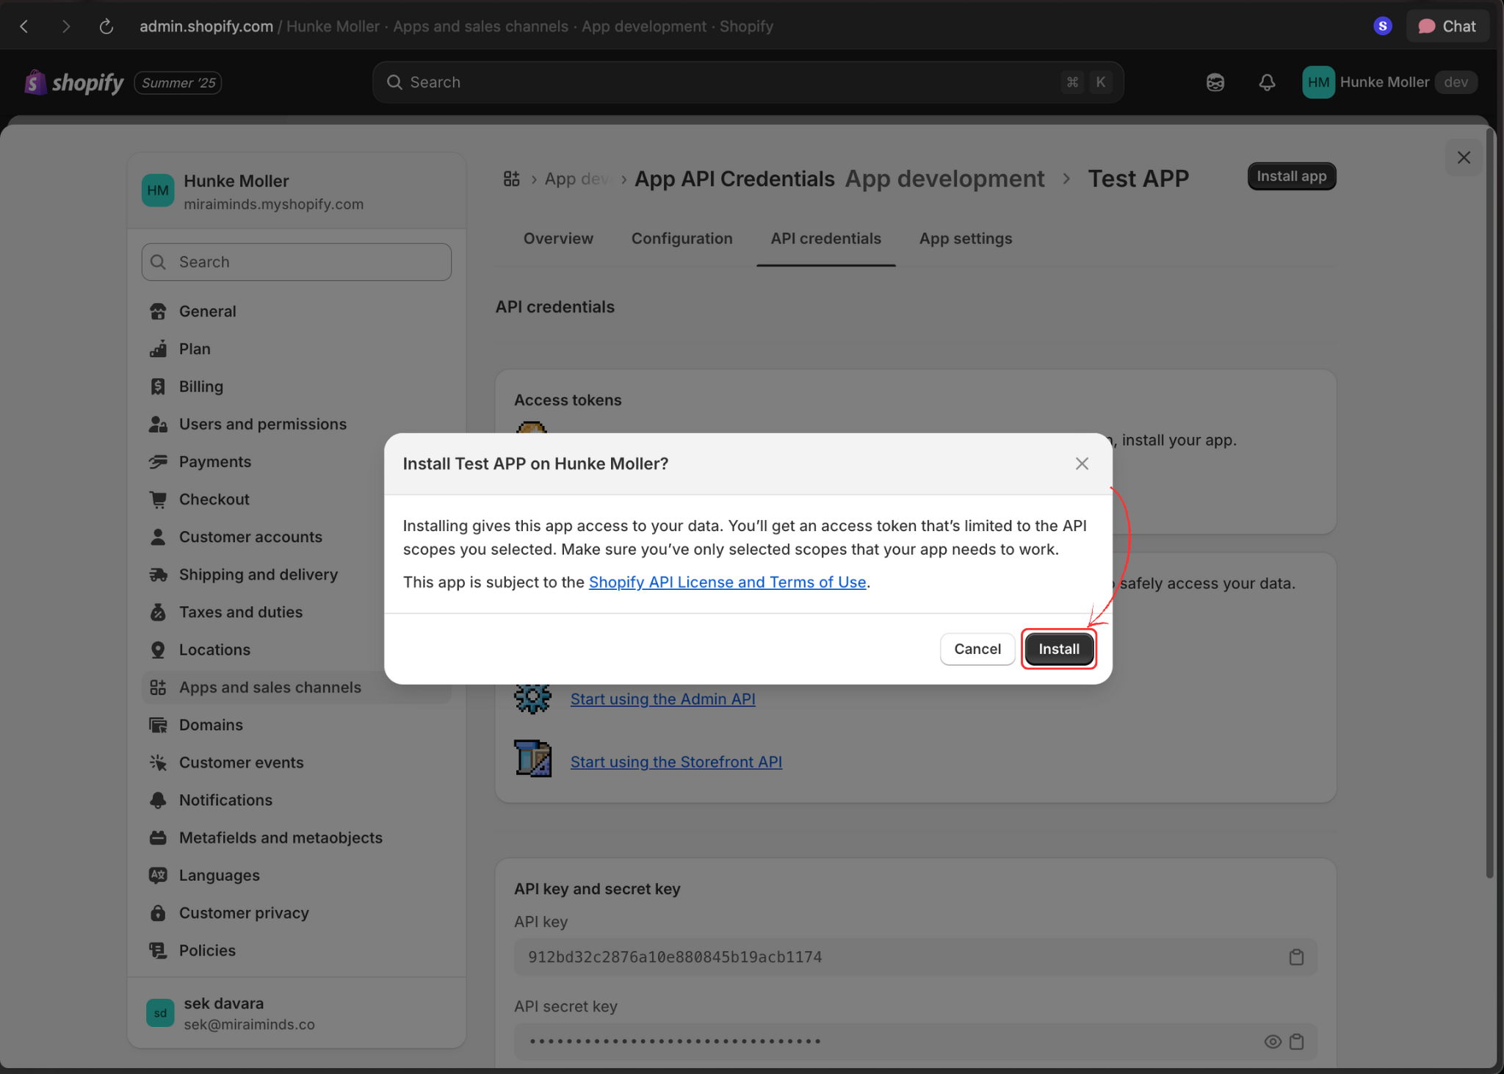Switch to the Overview tab
Viewport: 1504px width, 1074px height.
(558, 238)
